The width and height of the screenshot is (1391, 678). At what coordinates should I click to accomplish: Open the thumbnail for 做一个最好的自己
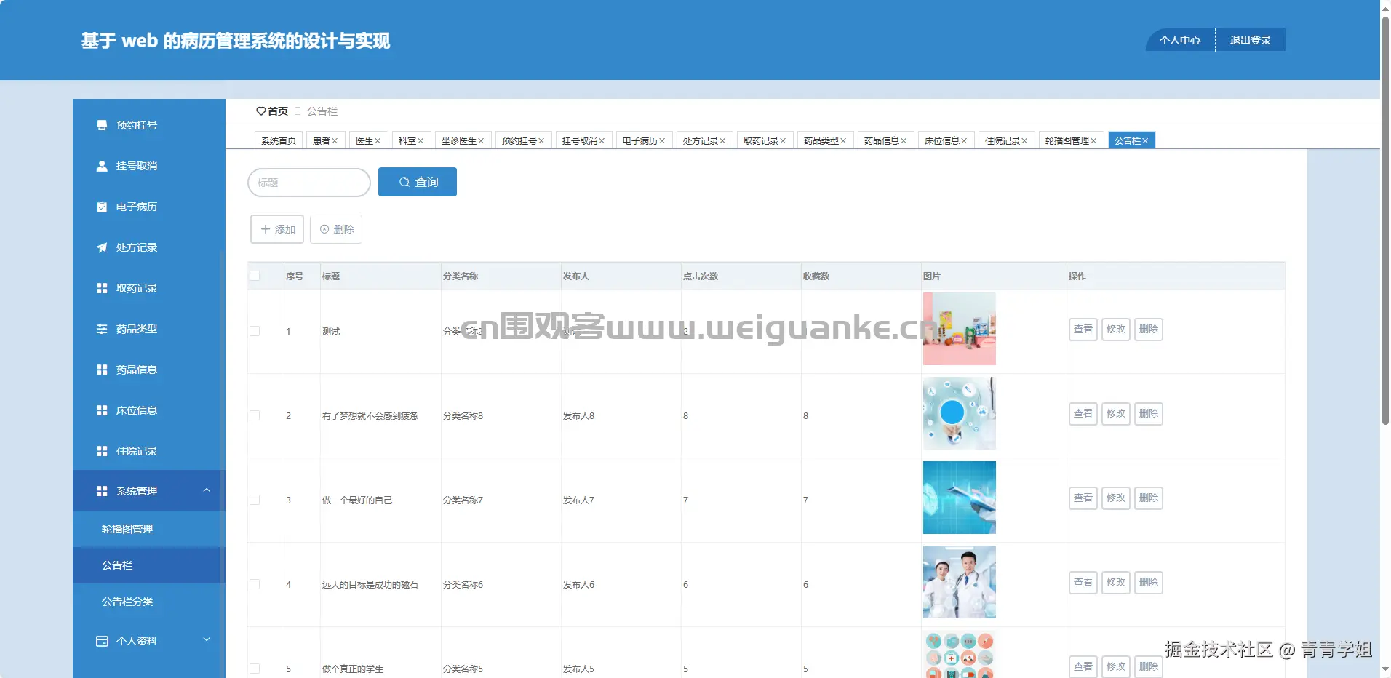pos(960,498)
